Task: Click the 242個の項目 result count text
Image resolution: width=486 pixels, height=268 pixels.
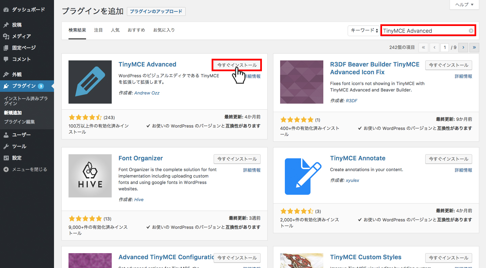Action: click(402, 47)
